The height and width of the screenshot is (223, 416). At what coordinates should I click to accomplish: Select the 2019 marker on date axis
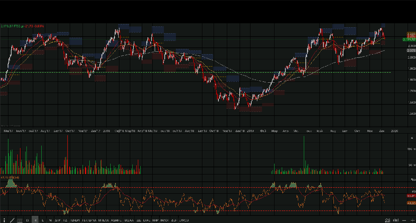coord(250,131)
